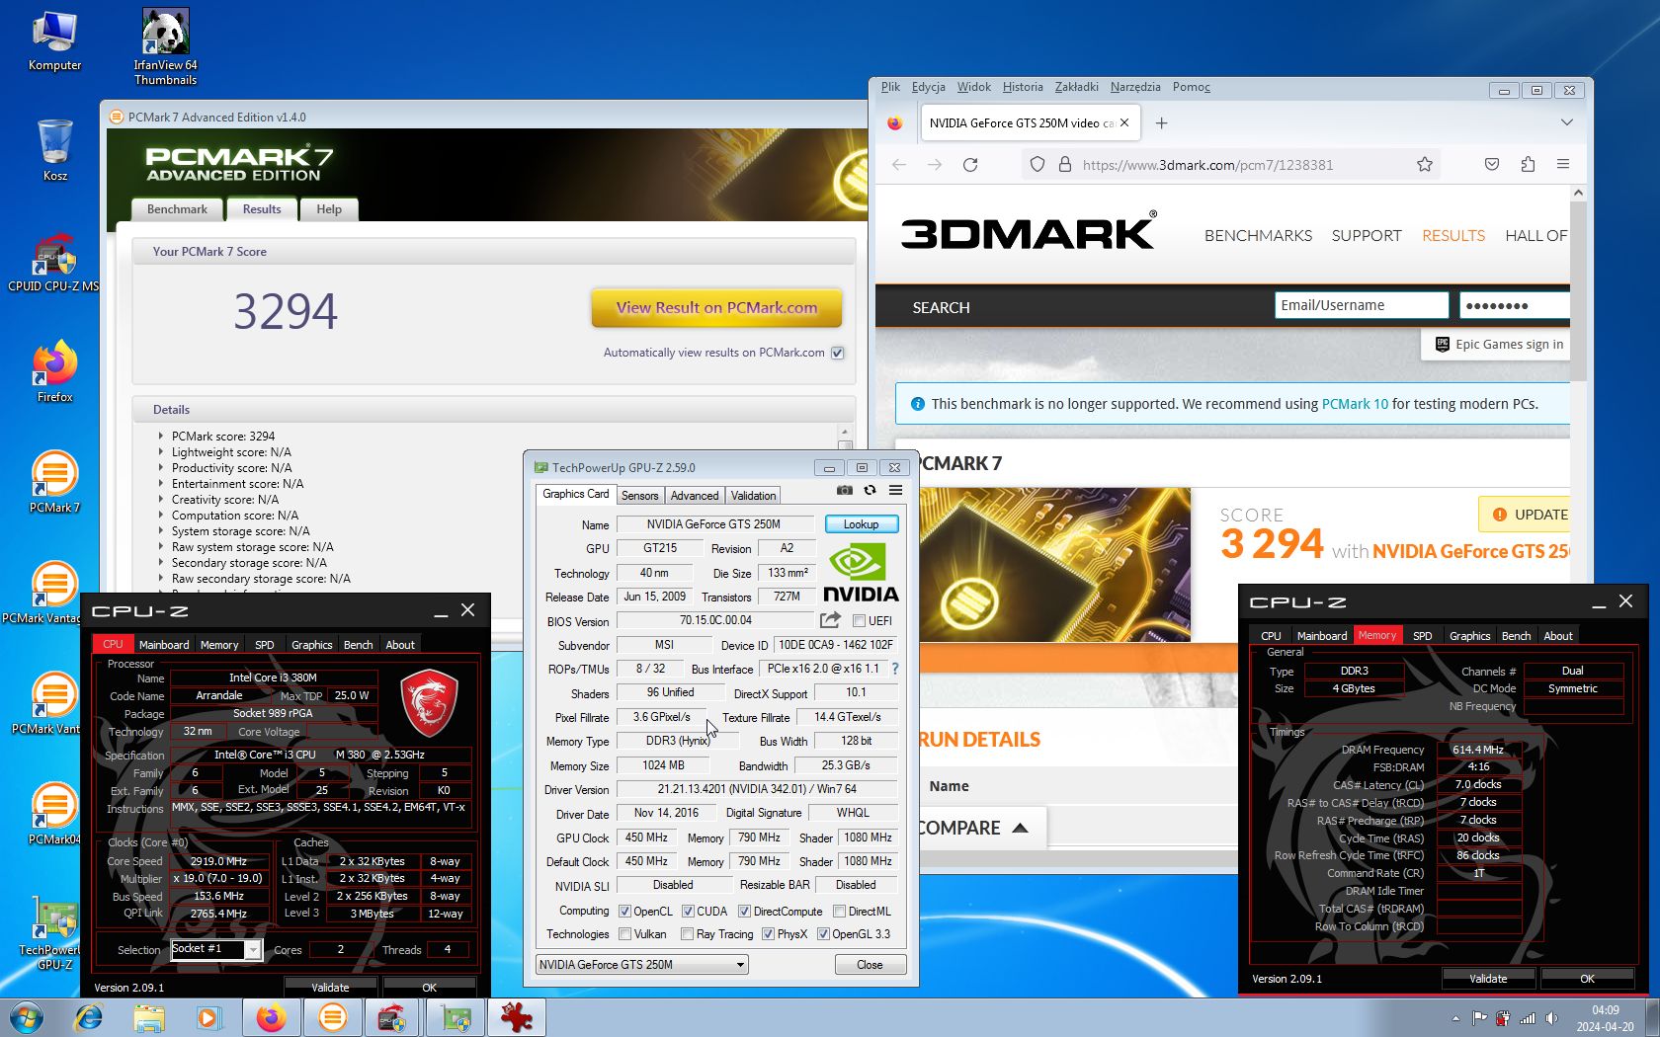Image resolution: width=1660 pixels, height=1037 pixels.
Task: Open the PCMark 7 Benchmark tab
Action: point(177,209)
